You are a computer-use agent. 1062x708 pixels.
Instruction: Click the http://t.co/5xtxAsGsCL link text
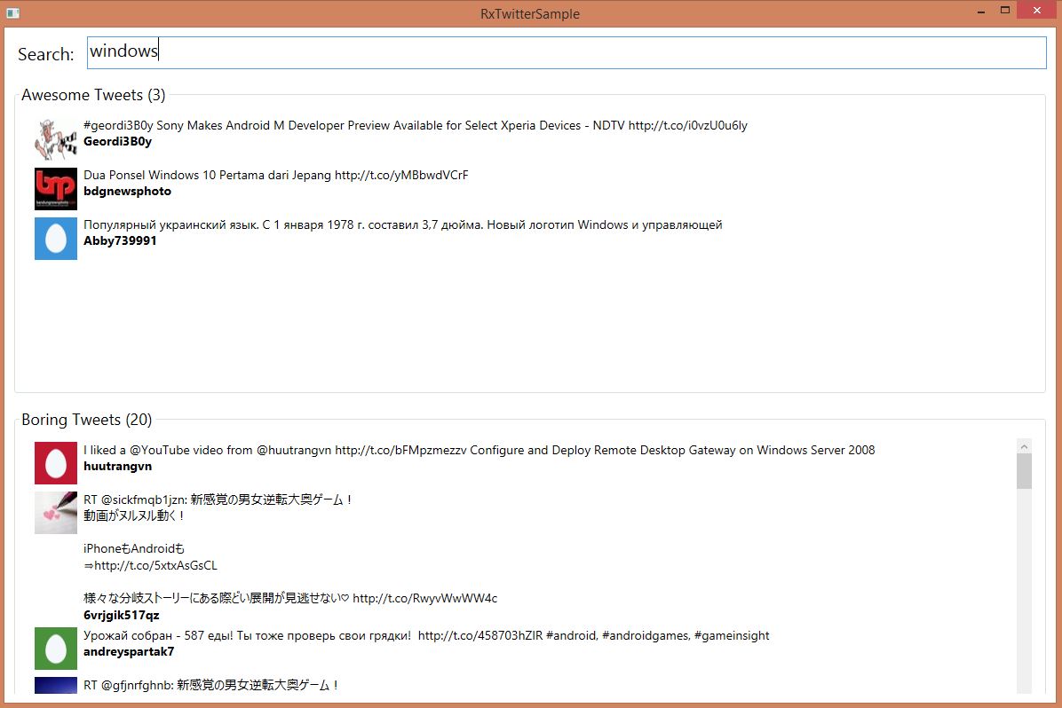tap(155, 565)
